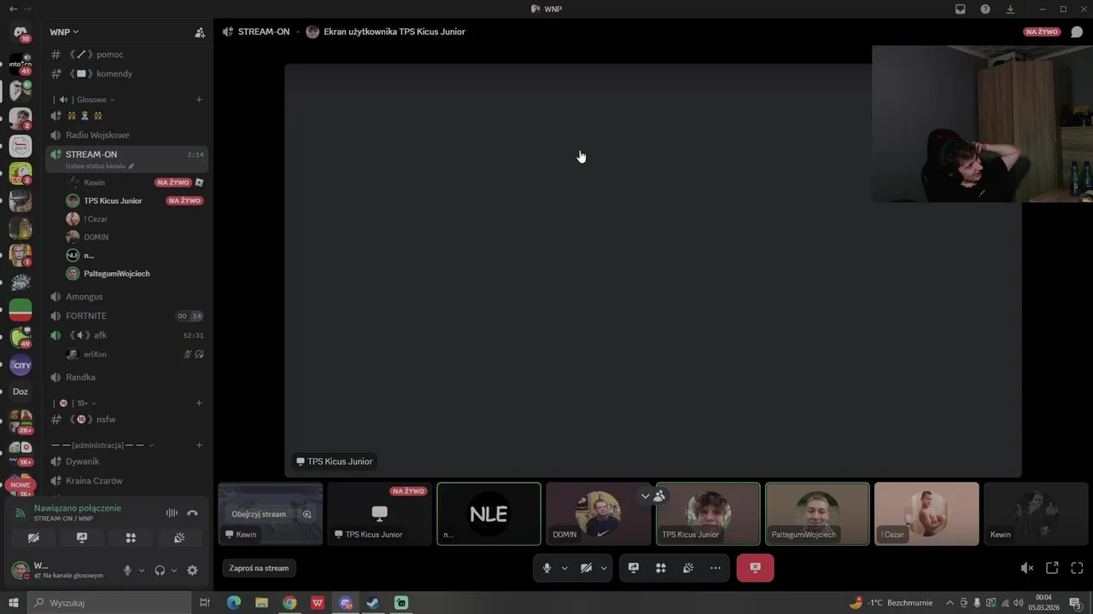The width and height of the screenshot is (1093, 614).
Task: Join the afk voice channel
Action: (x=126, y=335)
